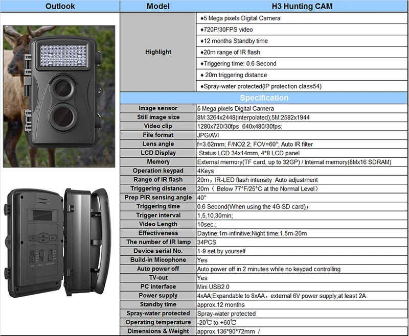Click the 'Triggering time' spec label
Image resolution: width=409 pixels, height=336 pixels.
pyautogui.click(x=158, y=206)
